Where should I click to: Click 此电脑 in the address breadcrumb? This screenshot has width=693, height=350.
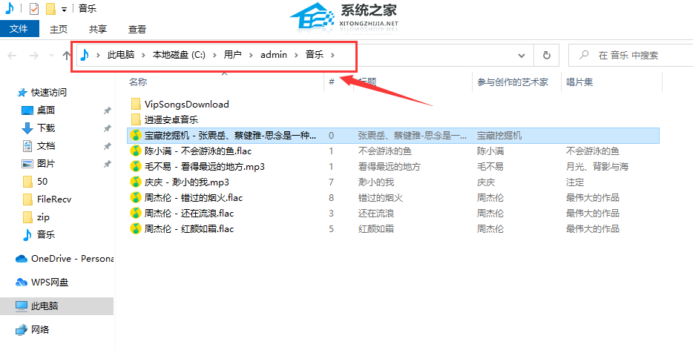[121, 55]
